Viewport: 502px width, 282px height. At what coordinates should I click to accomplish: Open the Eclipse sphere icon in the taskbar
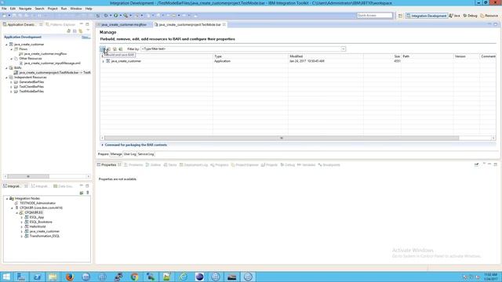[199, 277]
